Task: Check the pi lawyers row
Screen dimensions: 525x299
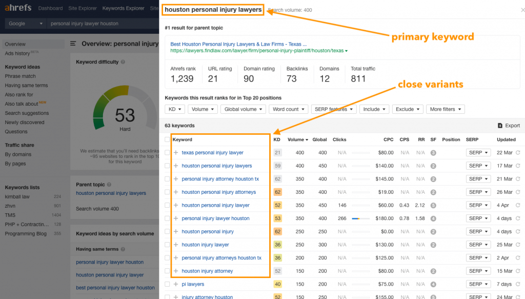Action: [167, 284]
